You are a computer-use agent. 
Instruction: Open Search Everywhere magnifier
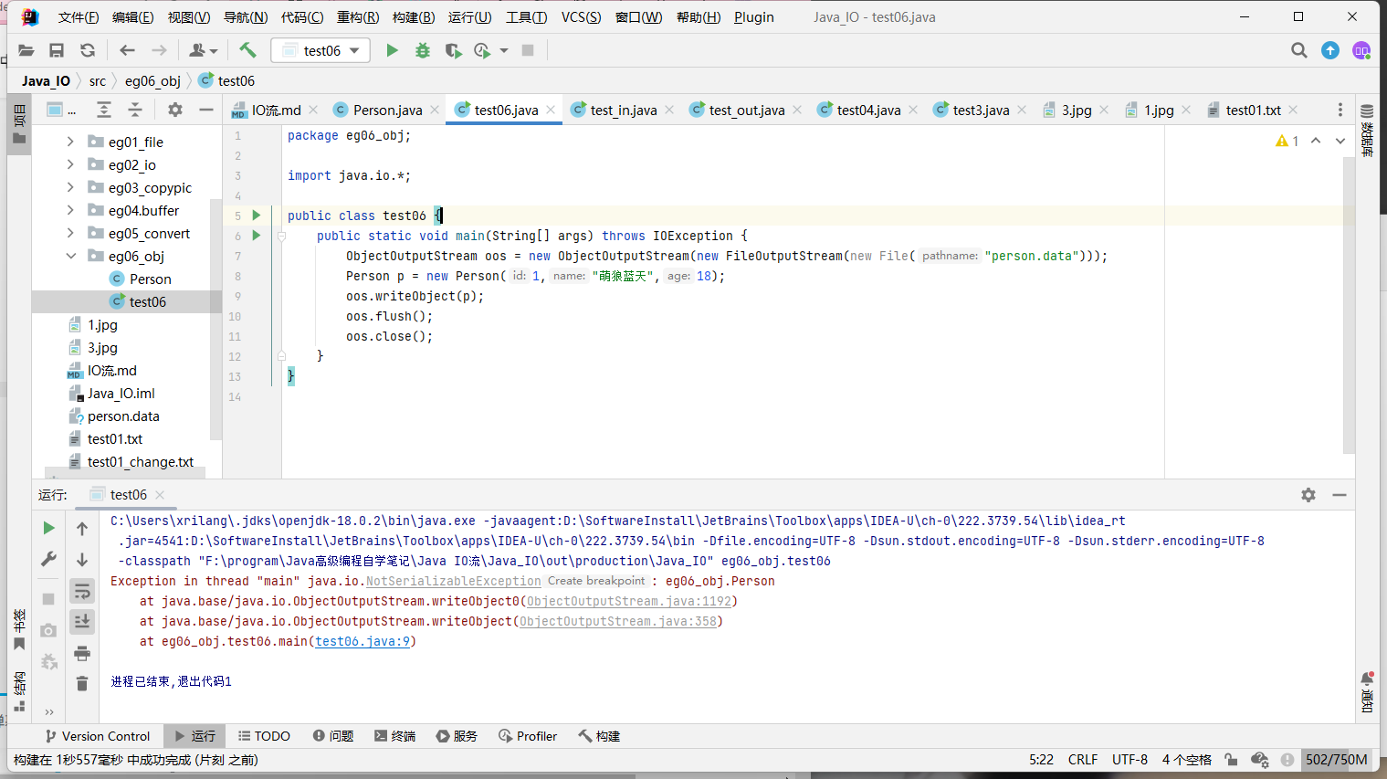pyautogui.click(x=1299, y=50)
